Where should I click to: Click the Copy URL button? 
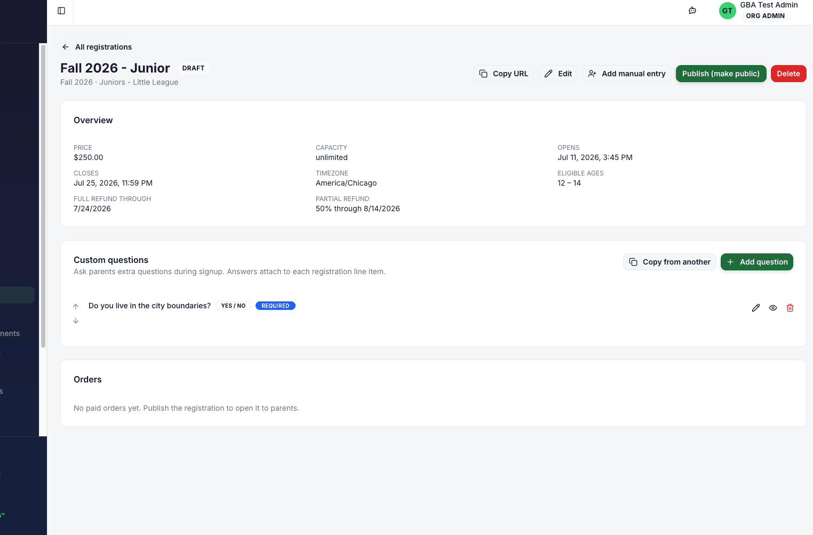pyautogui.click(x=504, y=74)
